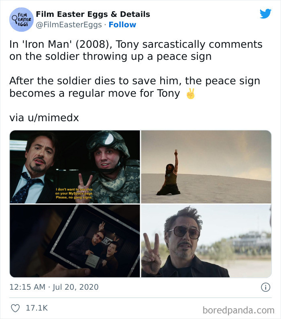Open the soldier peace sign photo
Image resolution: width=281 pixels, height=319 pixels.
click(x=75, y=167)
